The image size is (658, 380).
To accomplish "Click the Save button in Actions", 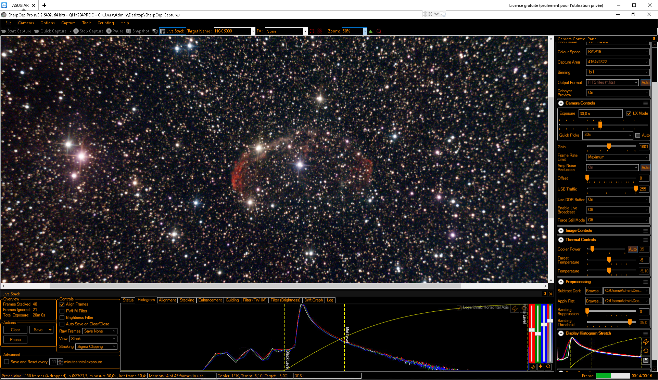I will tap(38, 330).
